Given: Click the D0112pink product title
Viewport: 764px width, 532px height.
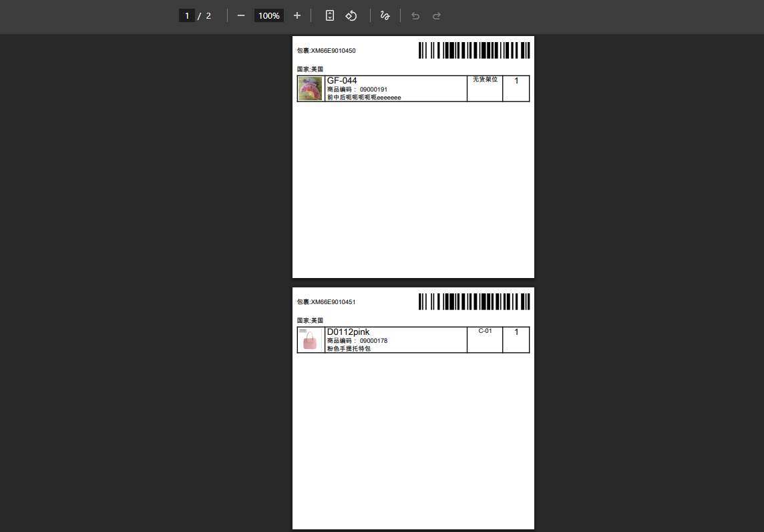Looking at the screenshot, I should (349, 332).
